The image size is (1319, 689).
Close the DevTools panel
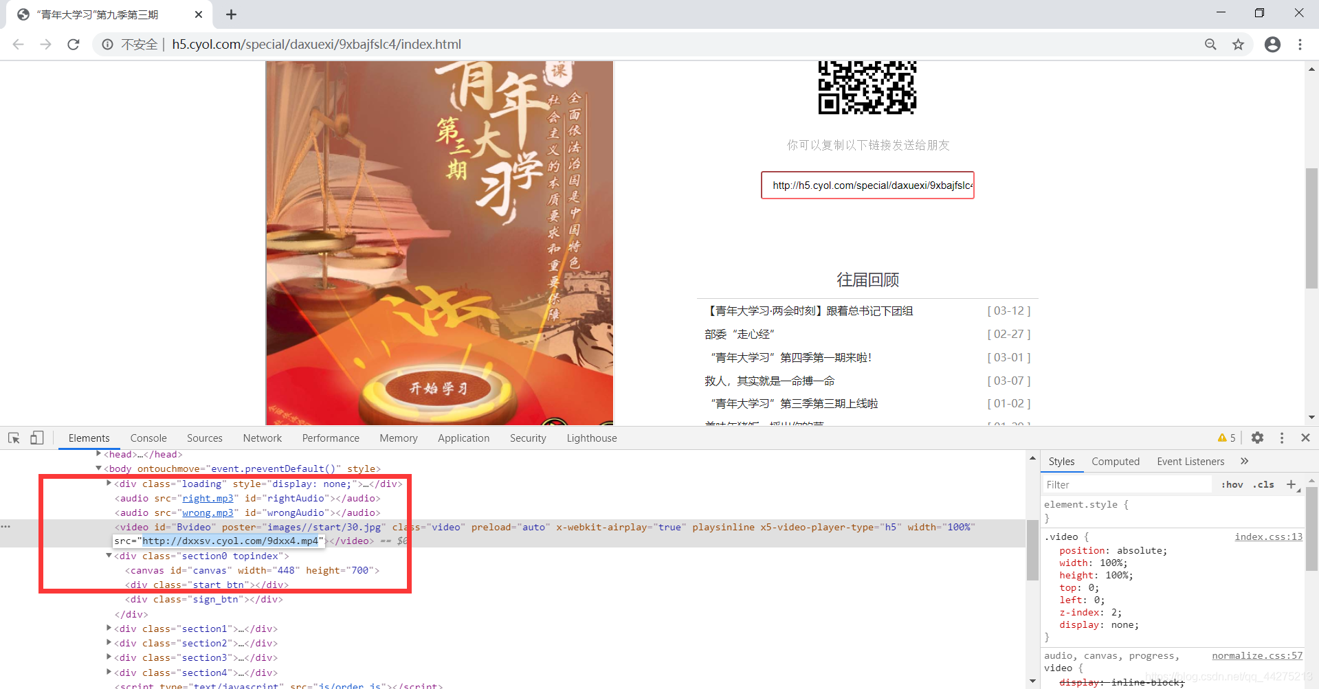pos(1305,438)
